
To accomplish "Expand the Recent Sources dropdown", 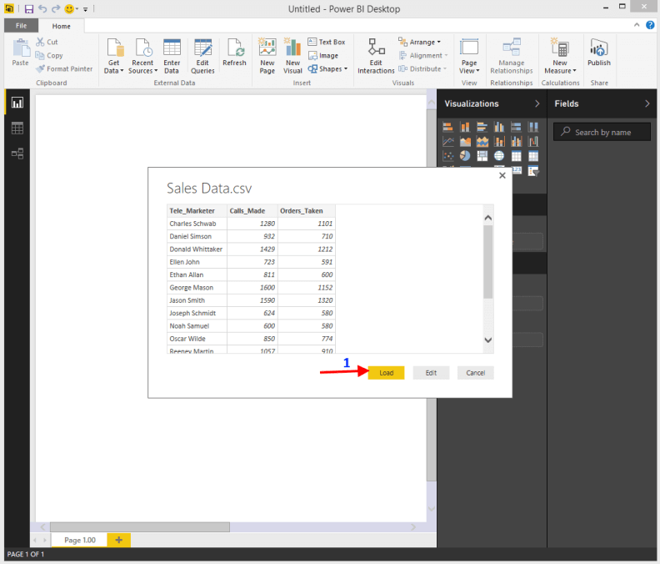I will [x=142, y=71].
